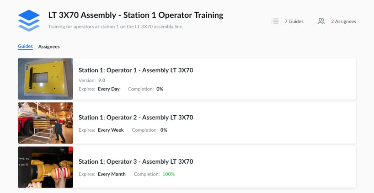
Task: Open the Operator 3 yellow valve thumbnail
Action: click(x=45, y=167)
